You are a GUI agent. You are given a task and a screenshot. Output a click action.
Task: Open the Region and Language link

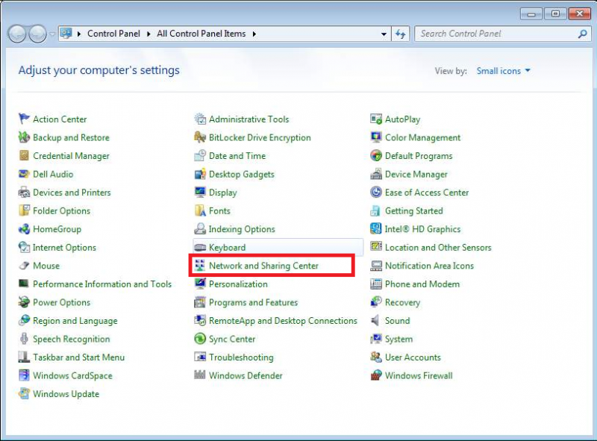point(75,321)
